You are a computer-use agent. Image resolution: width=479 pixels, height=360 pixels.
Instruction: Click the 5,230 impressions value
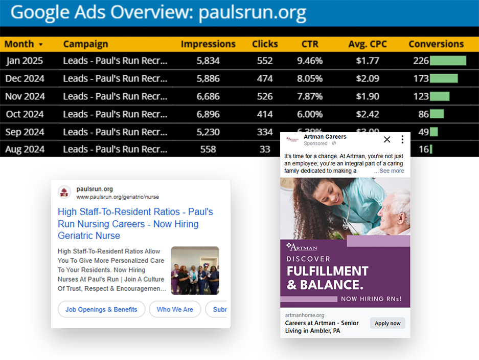[x=208, y=132]
